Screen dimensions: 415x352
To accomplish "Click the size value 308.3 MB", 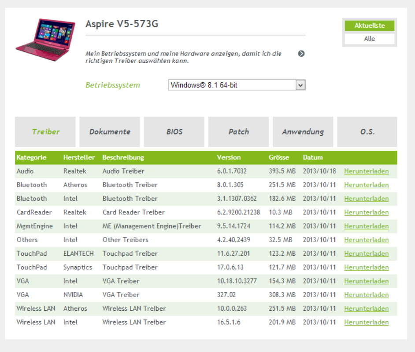I will tap(282, 295).
